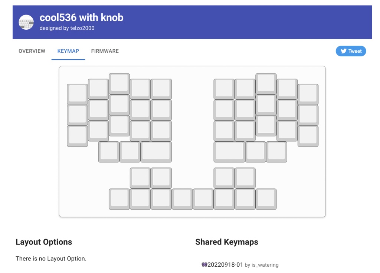Click rightmost key in the bottom eight-key row
The image size is (380, 273).
(x=266, y=198)
